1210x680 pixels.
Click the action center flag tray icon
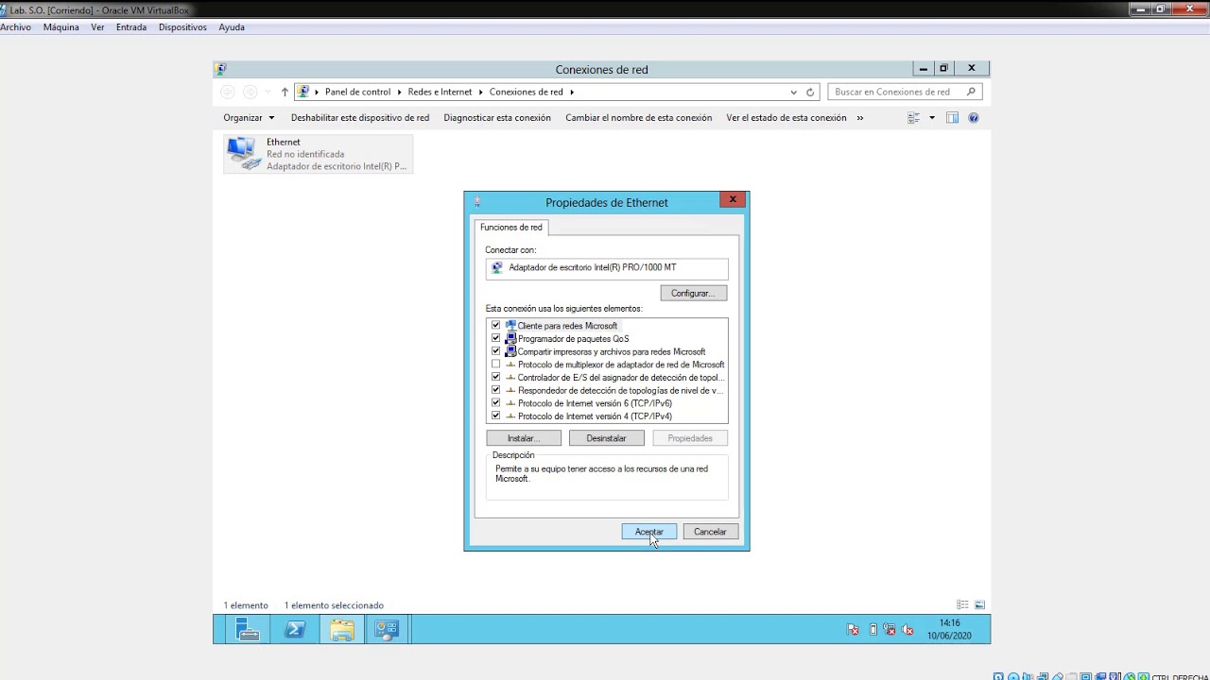[853, 630]
